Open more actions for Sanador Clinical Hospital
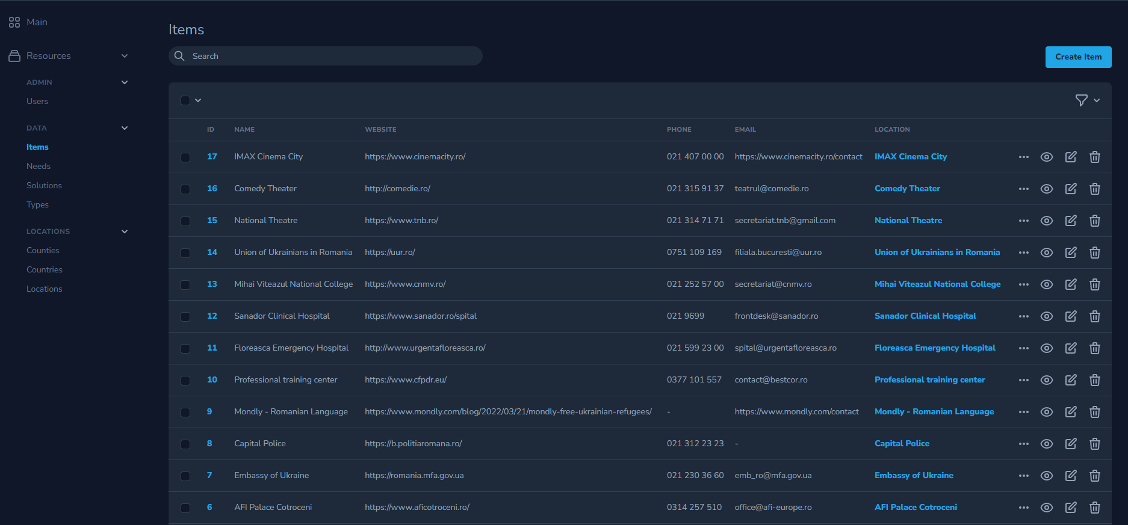The height and width of the screenshot is (525, 1128). point(1024,316)
